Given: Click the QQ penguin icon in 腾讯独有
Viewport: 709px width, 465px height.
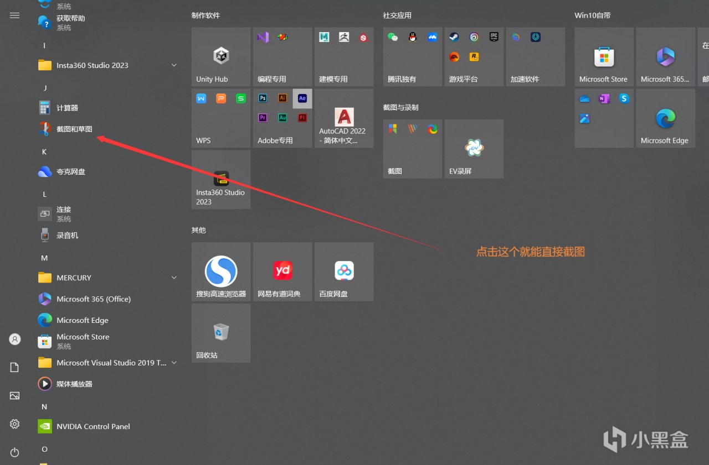Looking at the screenshot, I should coord(412,37).
